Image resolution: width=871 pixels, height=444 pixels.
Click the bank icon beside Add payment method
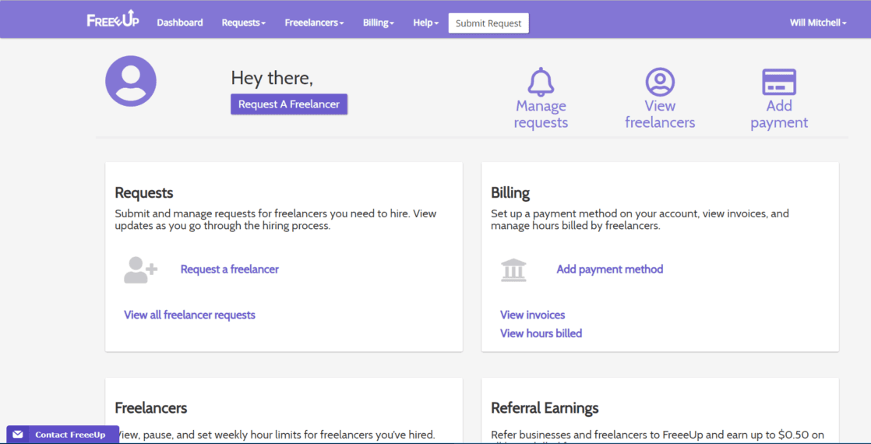click(x=513, y=270)
